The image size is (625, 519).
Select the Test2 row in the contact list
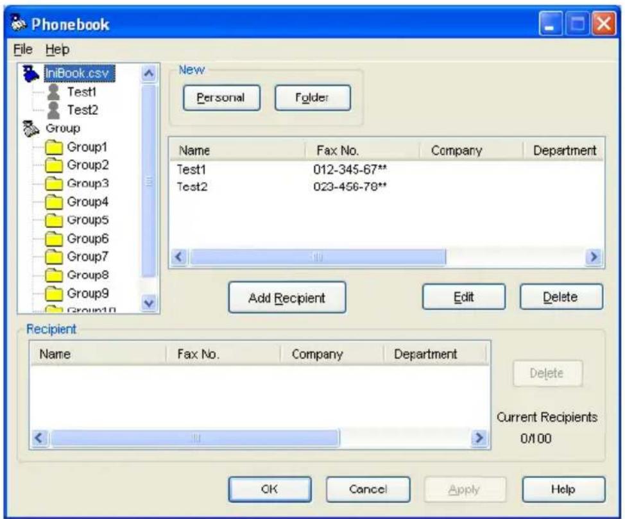click(x=386, y=187)
